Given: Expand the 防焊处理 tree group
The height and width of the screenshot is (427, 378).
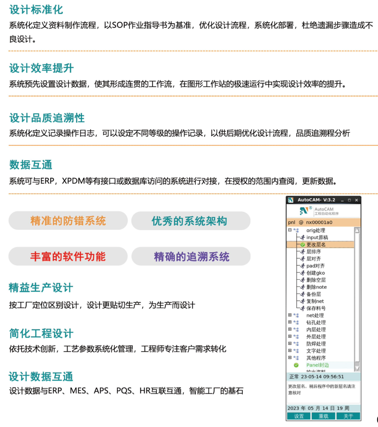Looking at the screenshot, I should coord(290,344).
